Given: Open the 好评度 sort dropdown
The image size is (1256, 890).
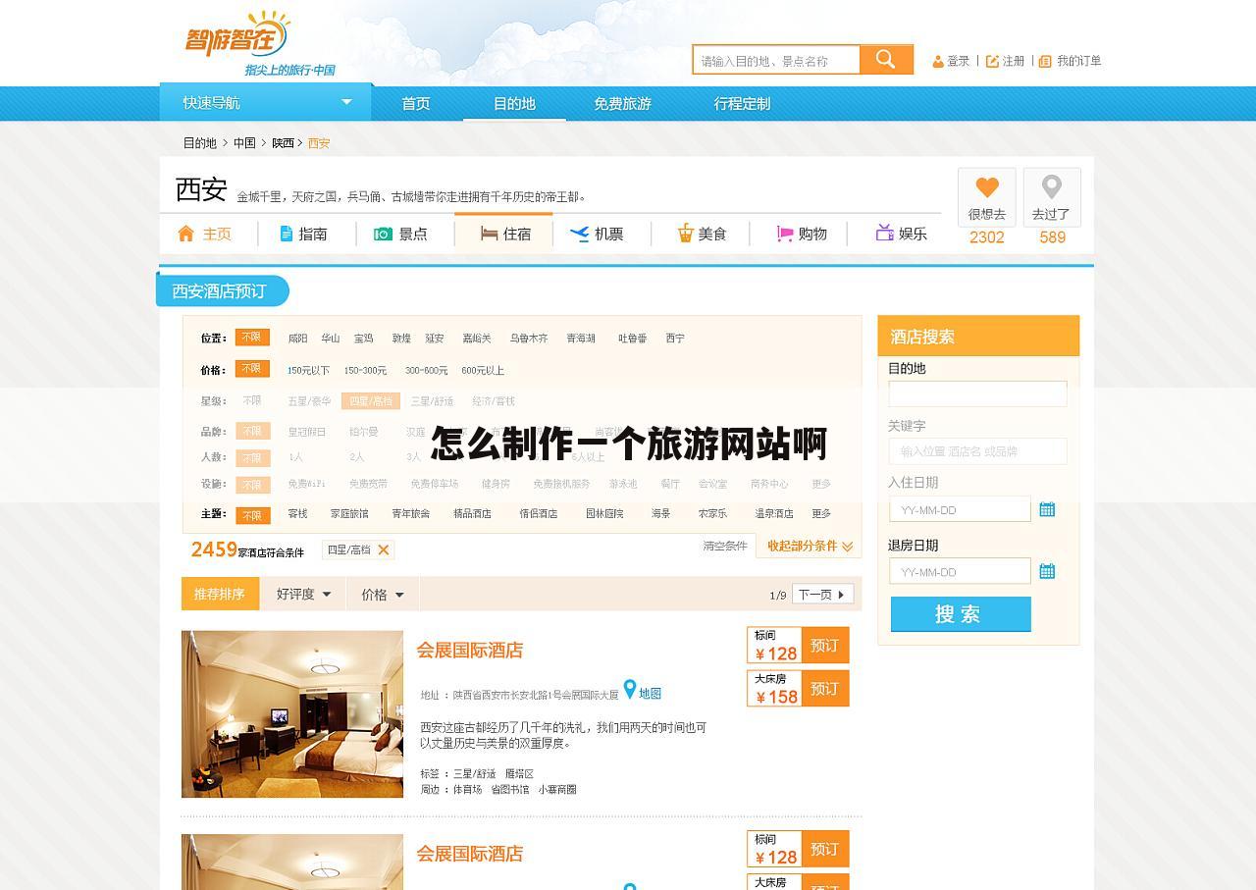Looking at the screenshot, I should point(303,594).
